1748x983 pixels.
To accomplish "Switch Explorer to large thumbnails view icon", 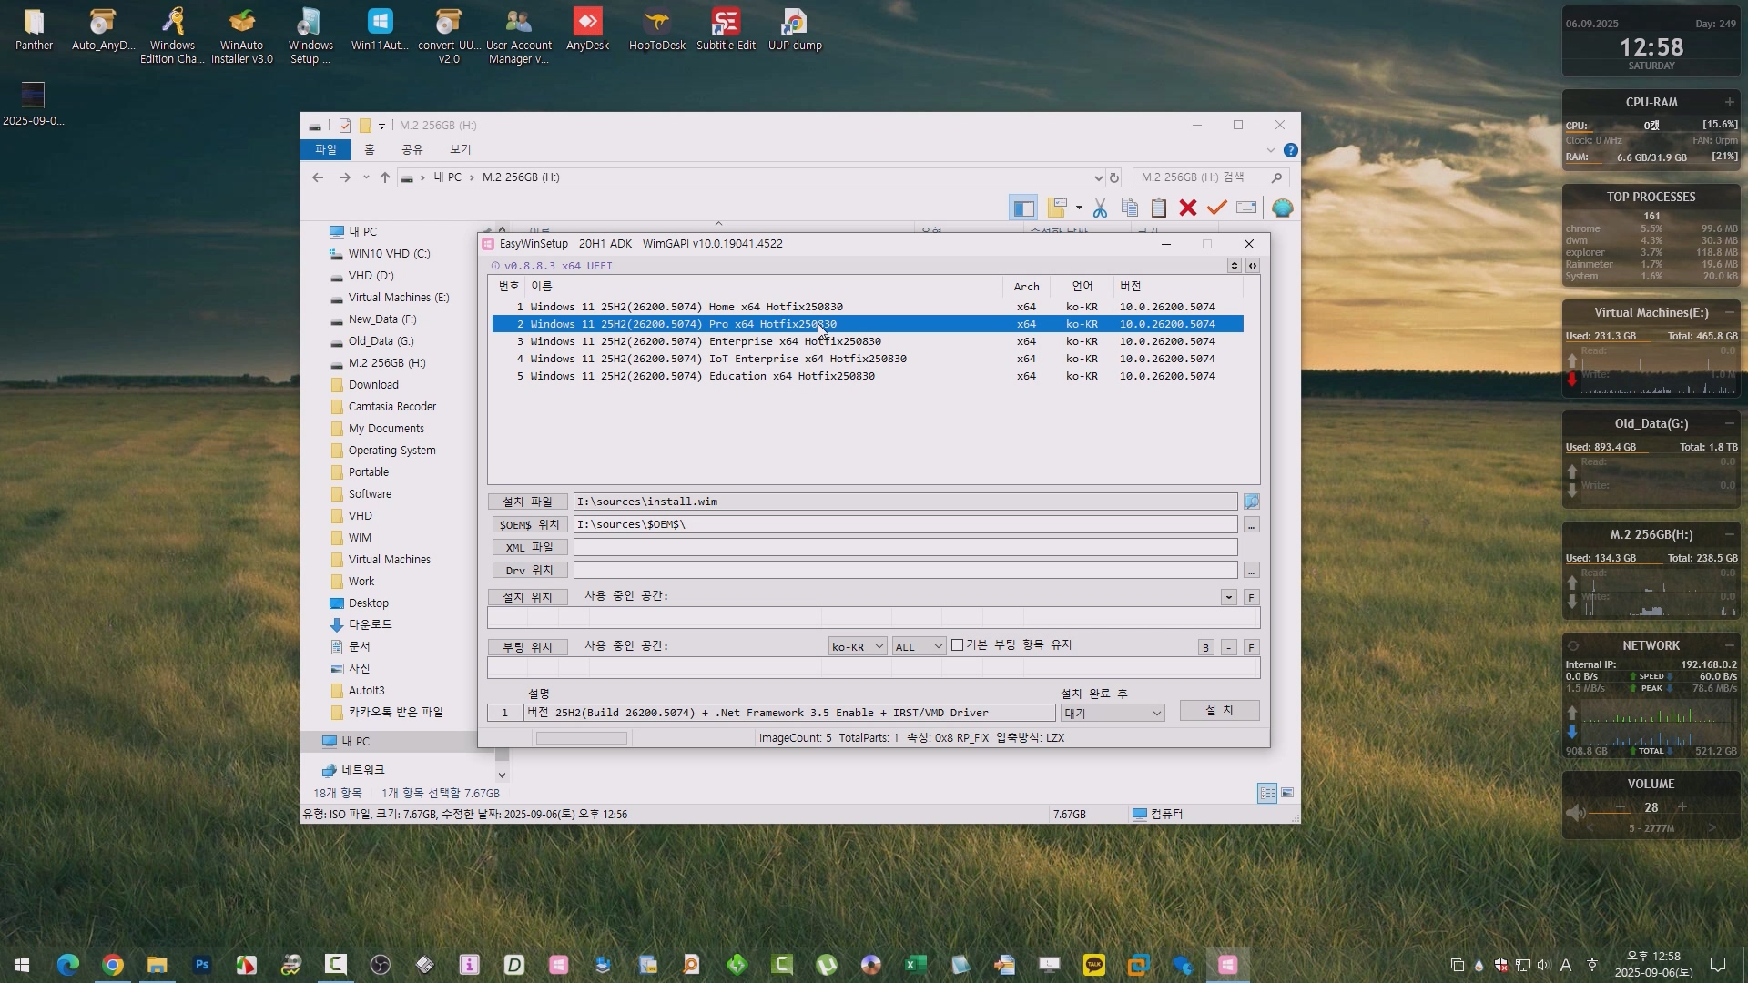I will 1287,793.
